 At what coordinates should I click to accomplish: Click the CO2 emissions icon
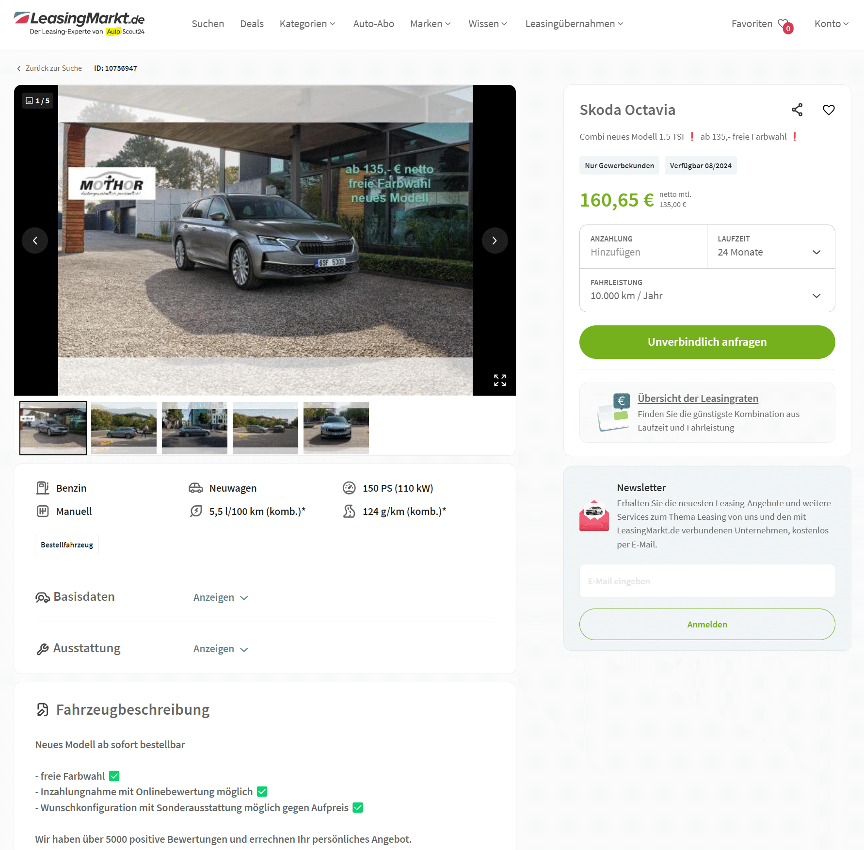tap(349, 512)
